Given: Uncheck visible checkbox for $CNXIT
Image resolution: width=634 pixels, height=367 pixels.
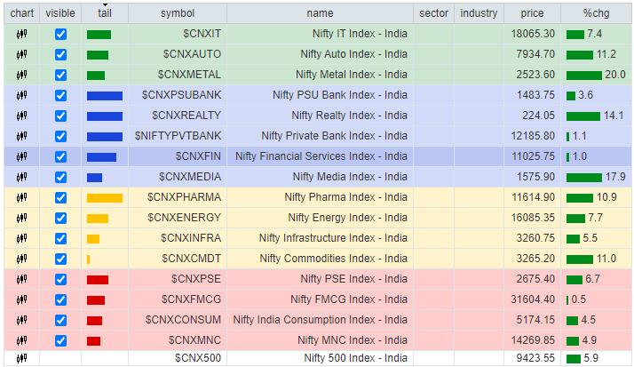Looking at the screenshot, I should click(60, 34).
